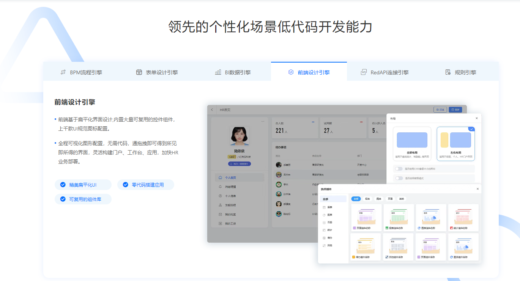Select 全部 in the plugin category sidebar

click(333, 199)
